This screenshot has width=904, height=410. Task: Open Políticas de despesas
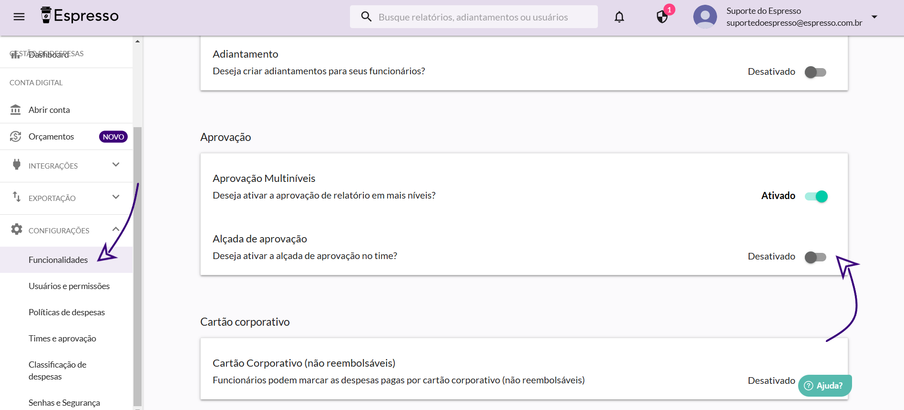click(x=66, y=312)
